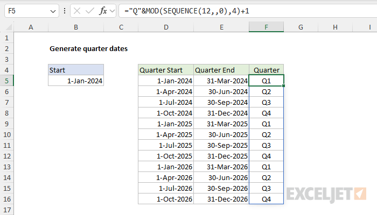
Task: Click the Select All corner triangle
Action: pyautogui.click(x=9, y=27)
